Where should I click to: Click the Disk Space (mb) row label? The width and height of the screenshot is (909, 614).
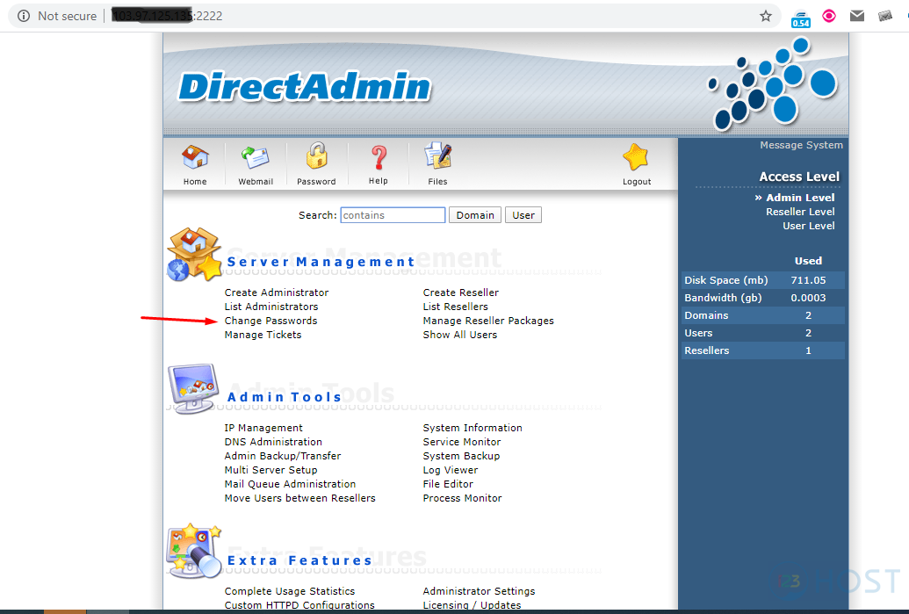tap(725, 280)
